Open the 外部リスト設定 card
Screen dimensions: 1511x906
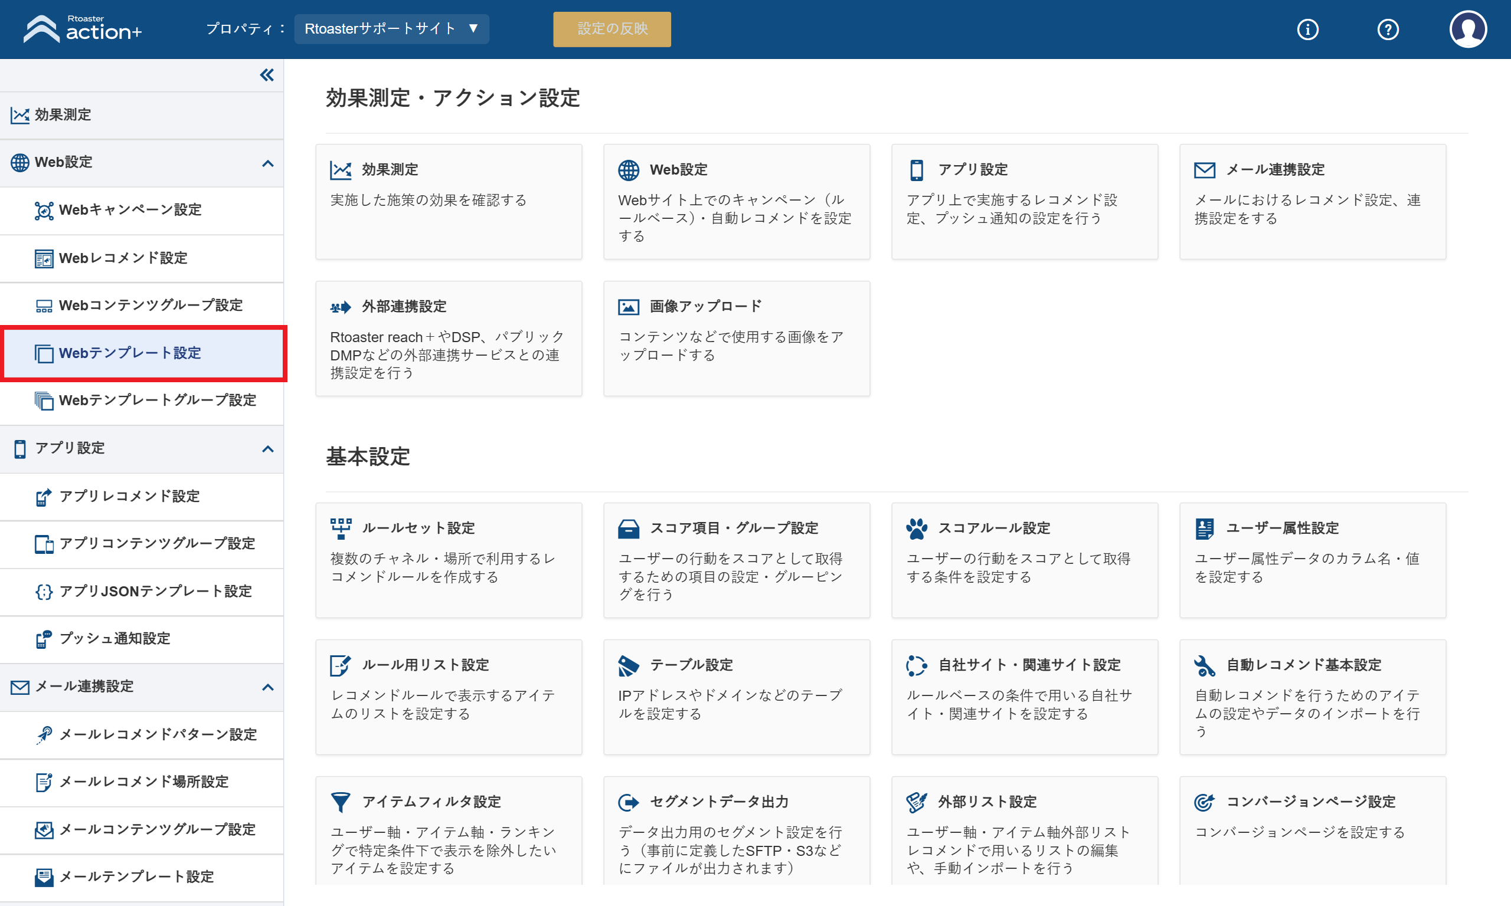pos(1024,830)
